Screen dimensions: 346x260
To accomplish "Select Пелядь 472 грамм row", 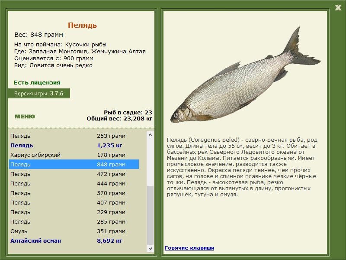I will tap(74, 174).
